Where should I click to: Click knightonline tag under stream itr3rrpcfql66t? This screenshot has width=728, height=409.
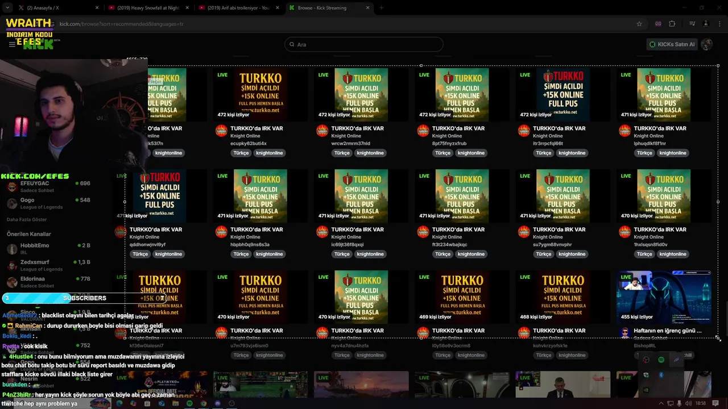[572, 153]
